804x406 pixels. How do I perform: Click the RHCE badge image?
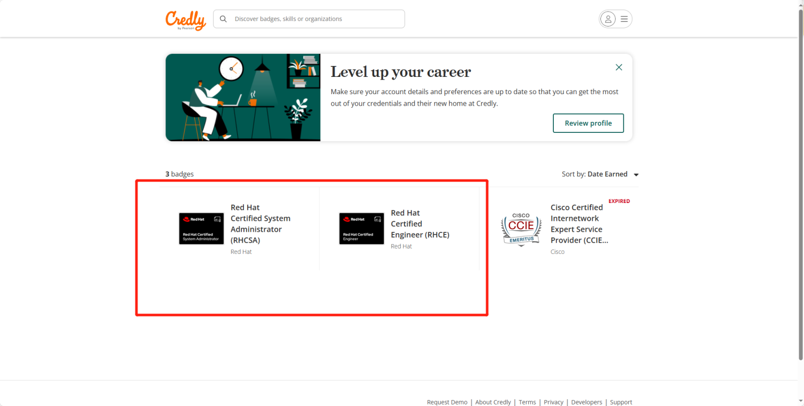coord(361,229)
